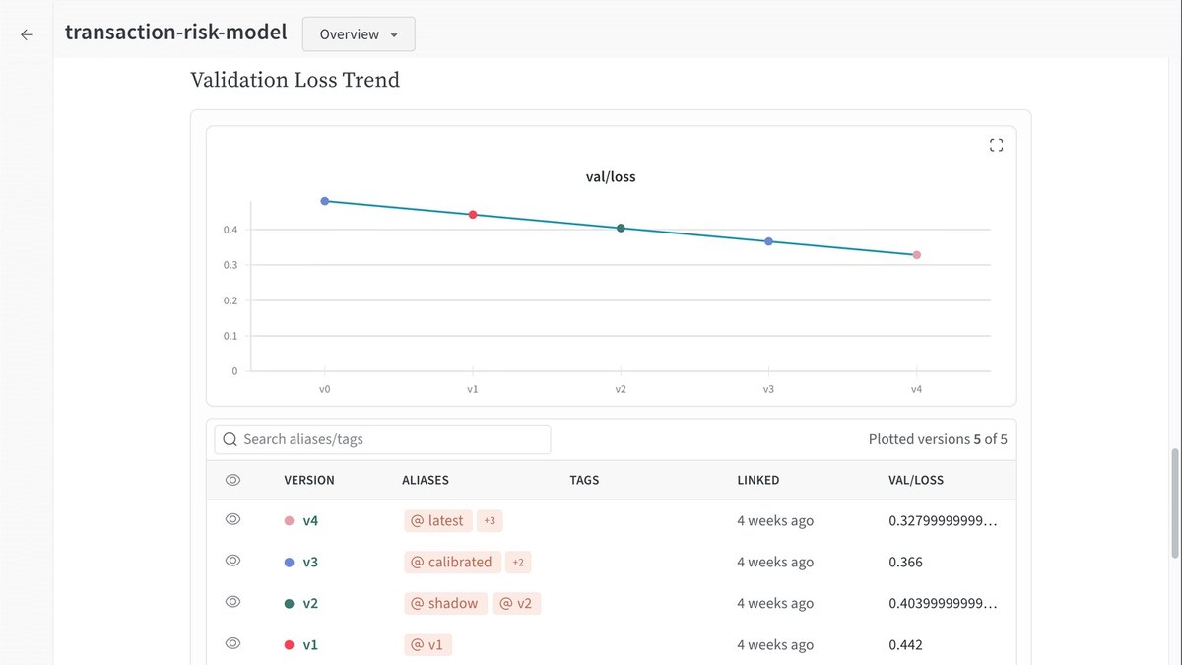The height and width of the screenshot is (665, 1182).
Task: Select the v3 data point on chart
Action: click(768, 241)
